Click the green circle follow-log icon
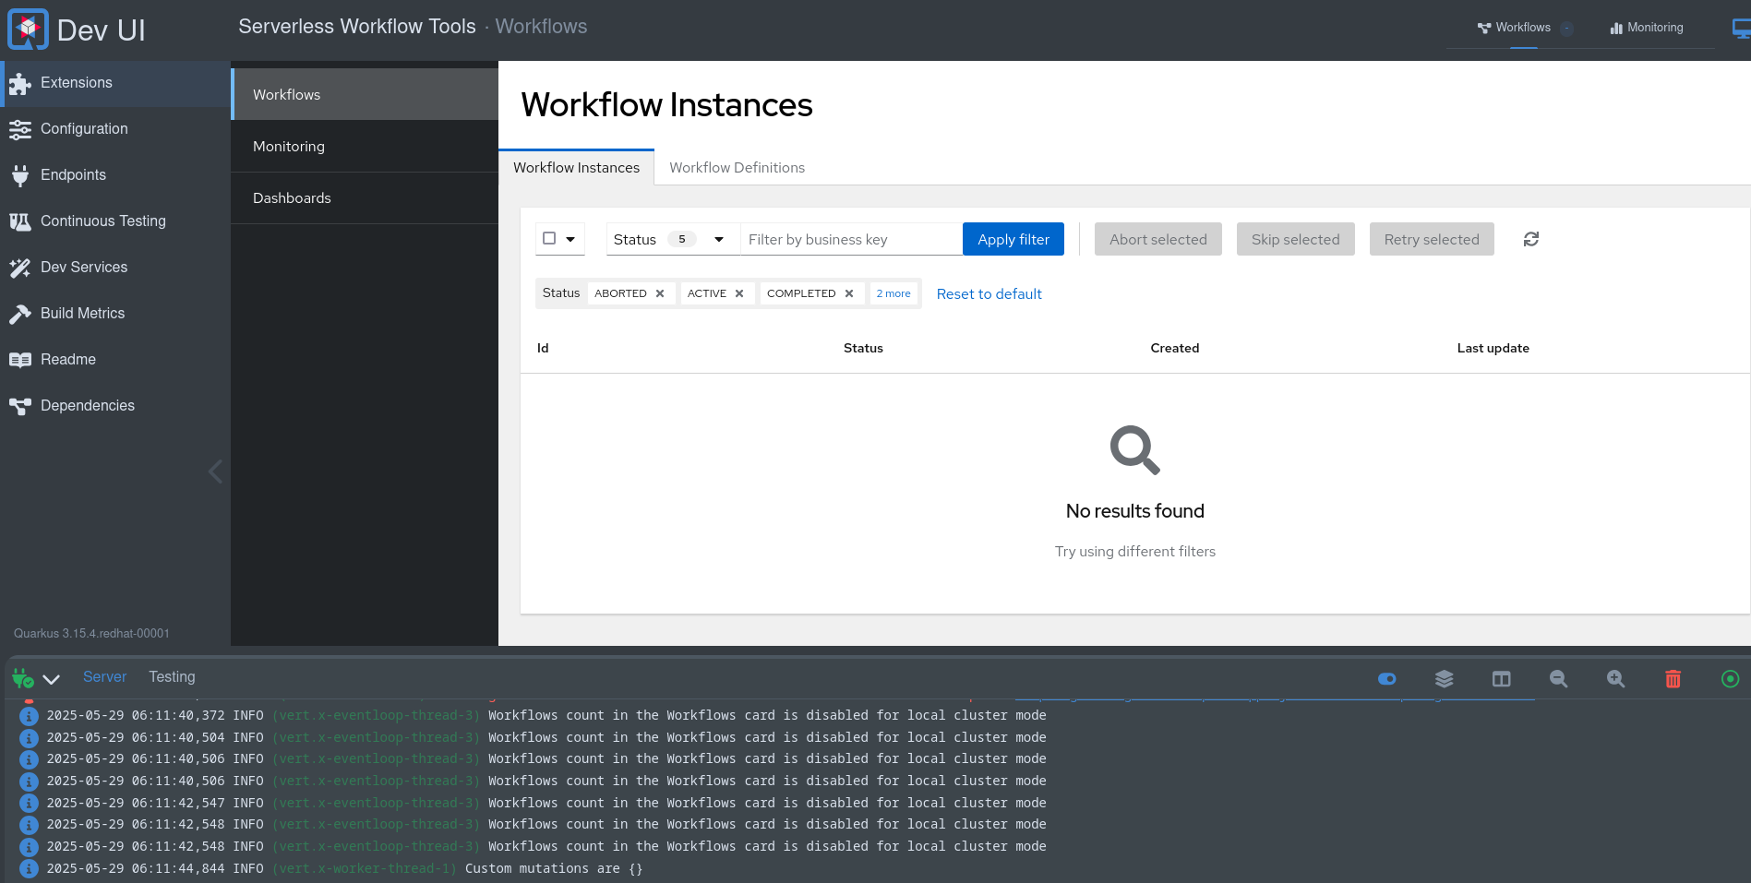 (1730, 679)
